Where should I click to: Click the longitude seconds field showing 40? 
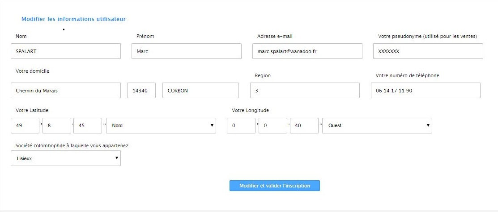(x=304, y=125)
